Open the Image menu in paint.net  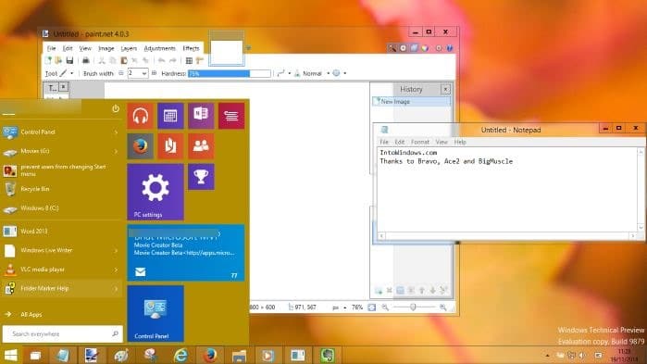coord(106,48)
